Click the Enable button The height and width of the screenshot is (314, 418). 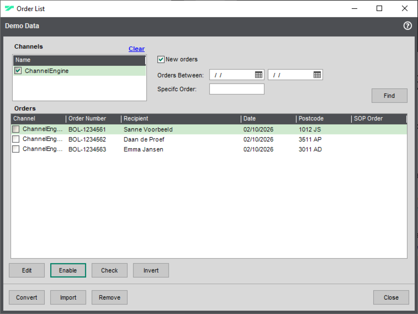pos(68,270)
